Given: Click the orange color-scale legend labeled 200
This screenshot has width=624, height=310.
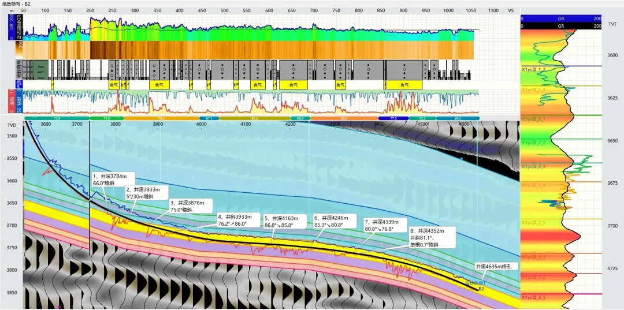Looking at the screenshot, I should (19, 49).
